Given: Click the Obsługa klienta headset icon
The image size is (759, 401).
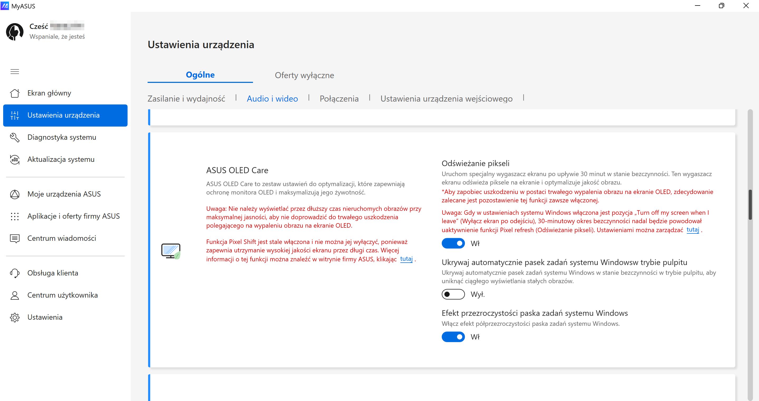Looking at the screenshot, I should click(x=15, y=273).
